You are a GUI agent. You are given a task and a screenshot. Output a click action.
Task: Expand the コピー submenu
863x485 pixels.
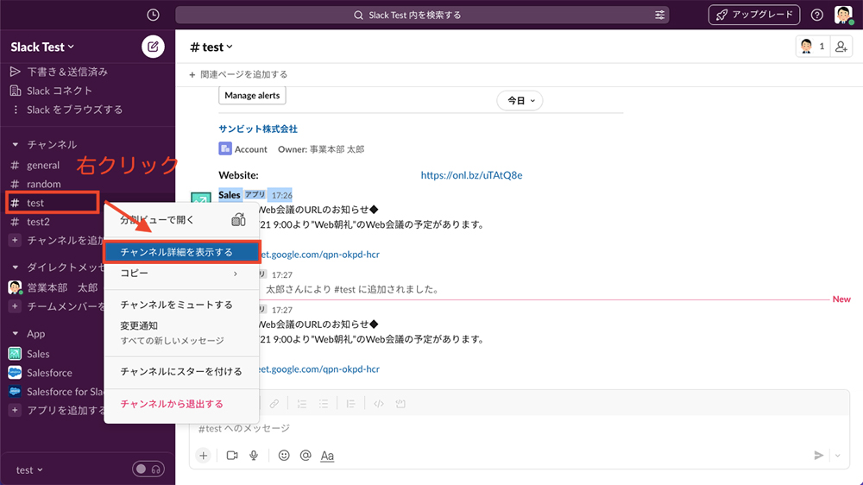click(181, 273)
